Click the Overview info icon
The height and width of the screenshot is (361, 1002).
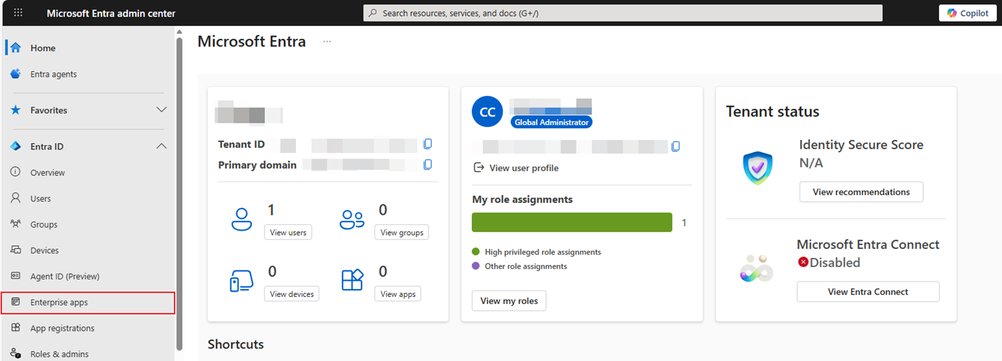[15, 172]
